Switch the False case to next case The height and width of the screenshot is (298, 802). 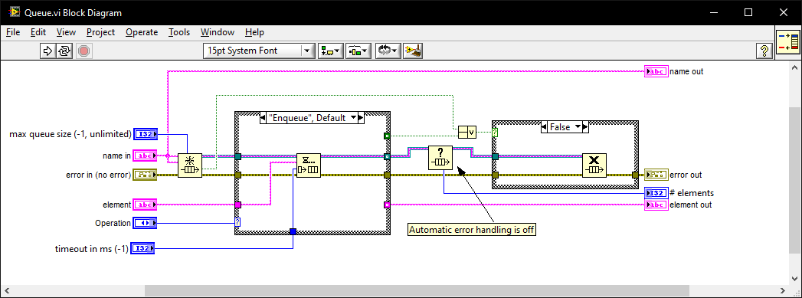[585, 127]
